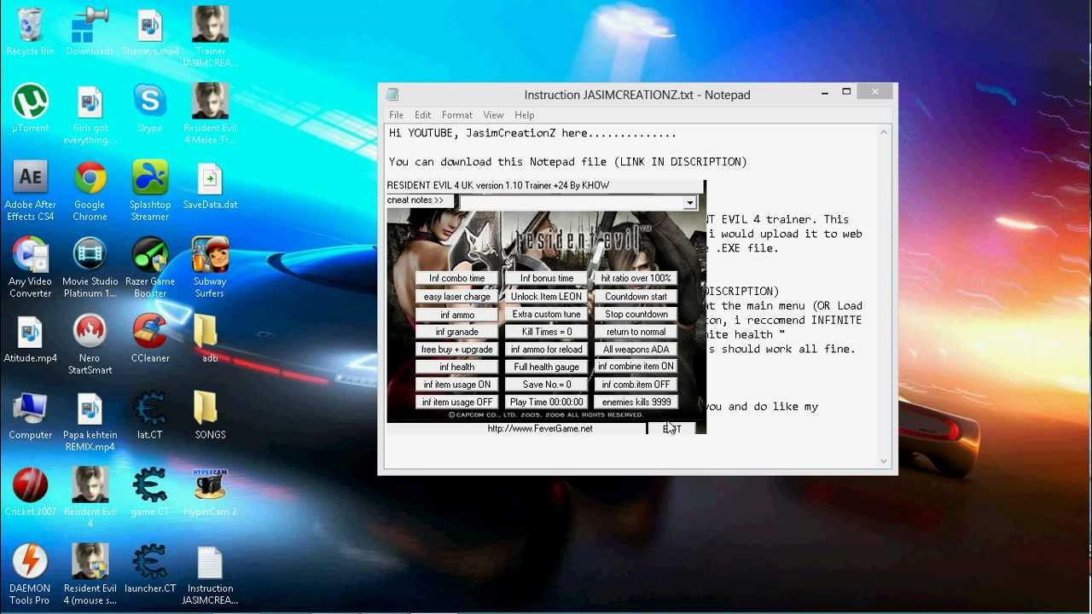This screenshot has width=1092, height=614.
Task: Open the Resident Evil 4 (mouse s... icon
Action: click(x=90, y=575)
